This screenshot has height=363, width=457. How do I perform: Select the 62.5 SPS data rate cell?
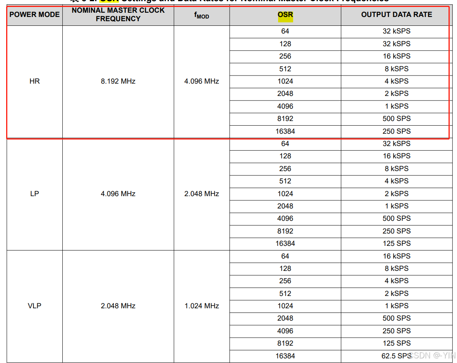click(396, 356)
